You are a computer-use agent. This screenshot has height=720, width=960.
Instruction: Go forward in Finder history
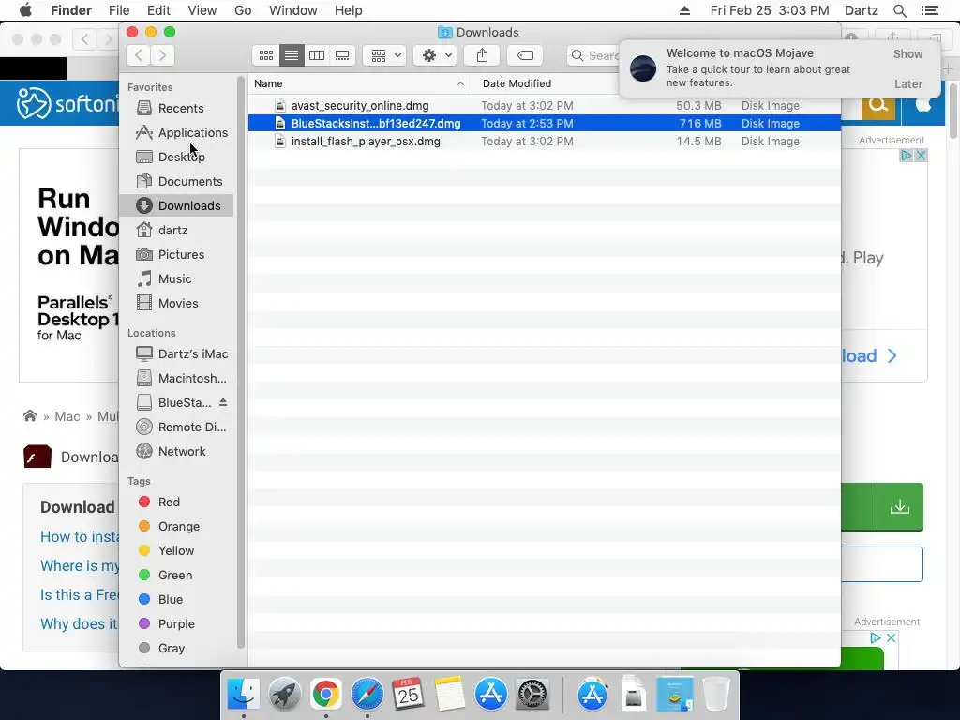click(162, 55)
